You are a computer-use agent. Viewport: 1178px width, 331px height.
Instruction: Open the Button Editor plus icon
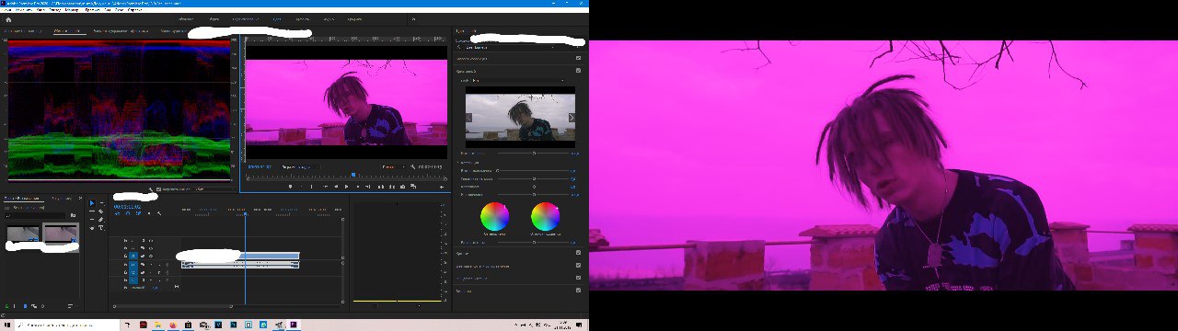point(441,187)
